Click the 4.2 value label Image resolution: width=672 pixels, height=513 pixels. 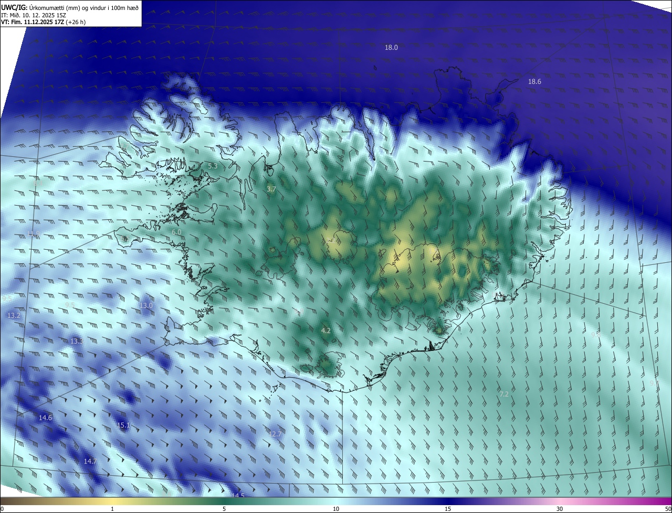[x=325, y=330]
